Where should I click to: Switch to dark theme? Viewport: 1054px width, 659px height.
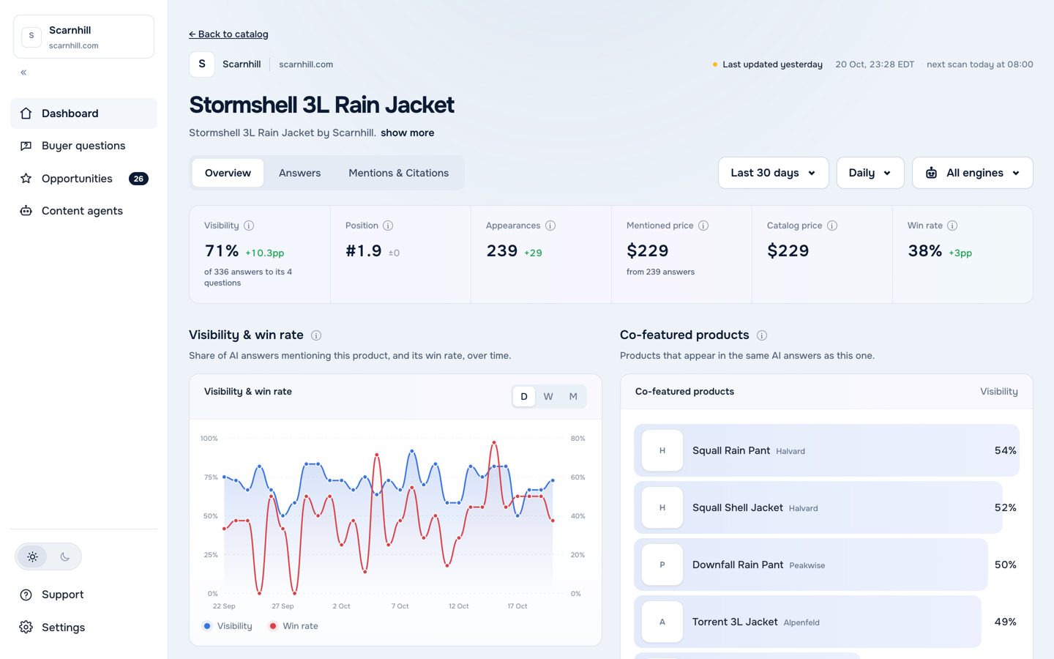point(64,556)
